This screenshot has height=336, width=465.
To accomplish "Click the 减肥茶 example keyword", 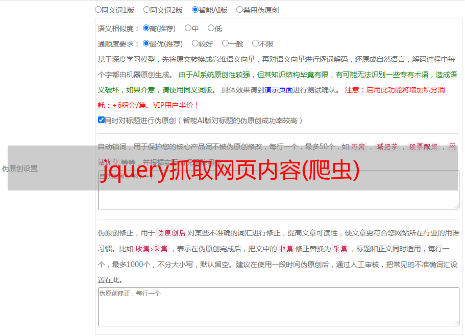I will (x=387, y=147).
